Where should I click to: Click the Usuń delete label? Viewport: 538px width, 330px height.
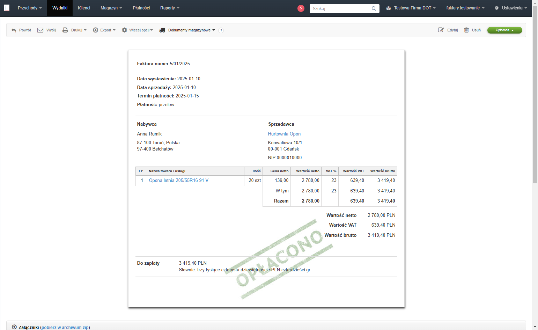tap(476, 30)
